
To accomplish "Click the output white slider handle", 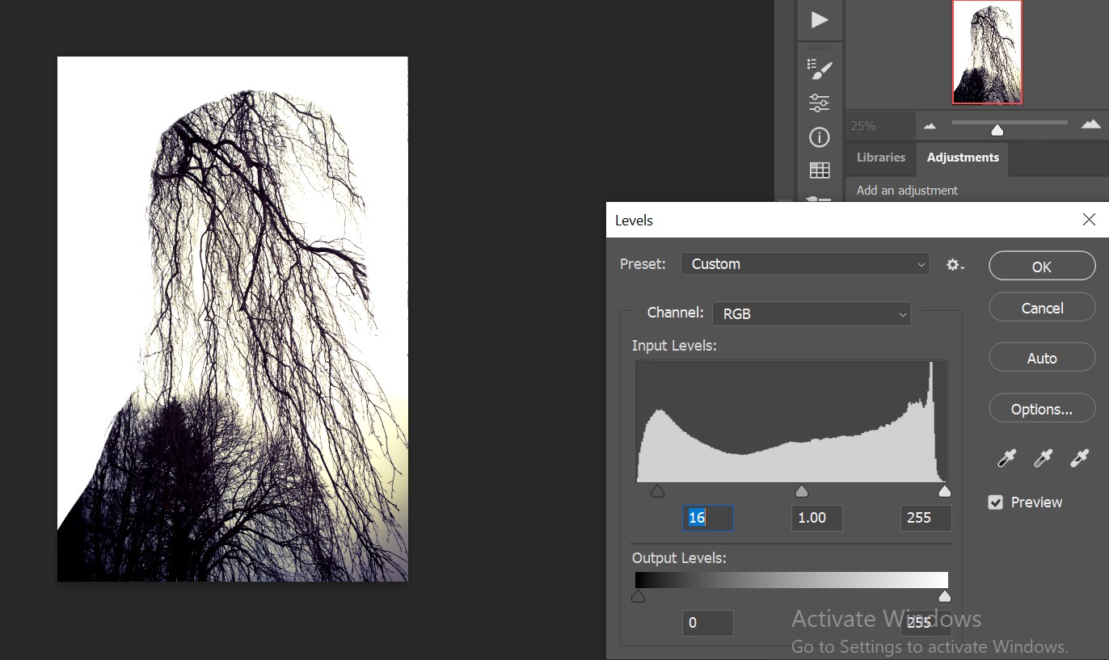I will tap(944, 596).
